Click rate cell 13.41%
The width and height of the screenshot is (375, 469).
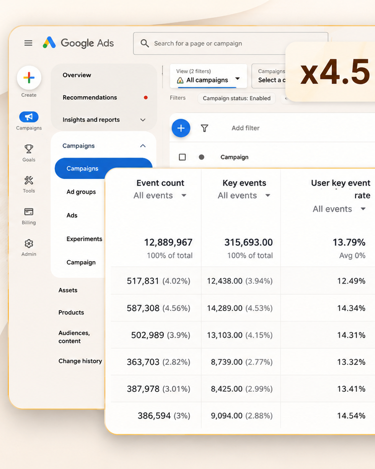pos(351,389)
